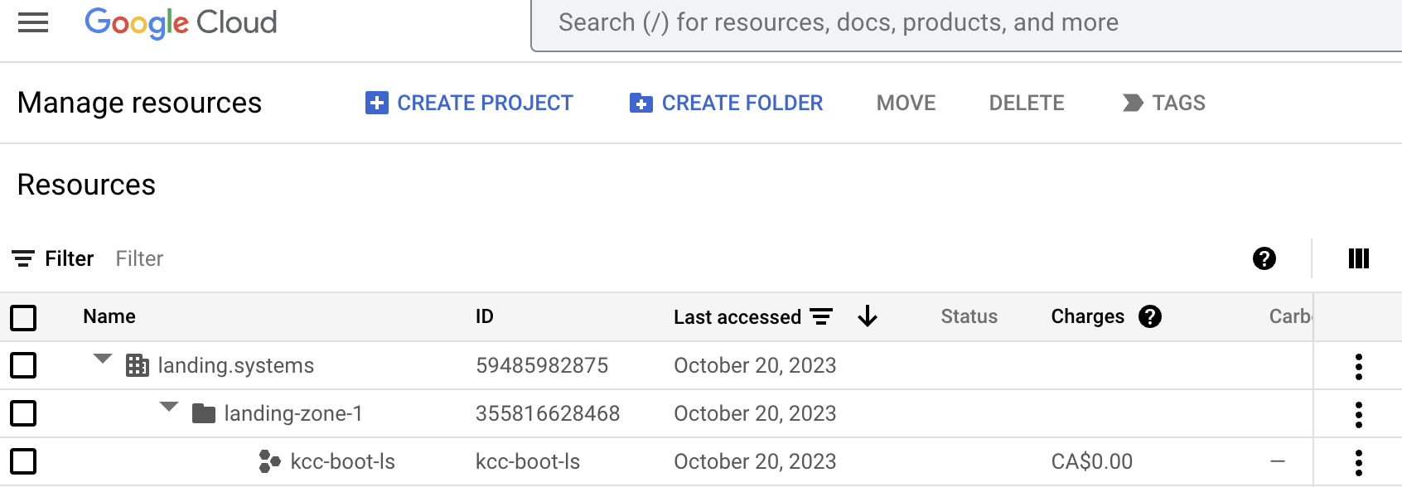The width and height of the screenshot is (1402, 487).
Task: Click the Charges help icon
Action: point(1151,316)
